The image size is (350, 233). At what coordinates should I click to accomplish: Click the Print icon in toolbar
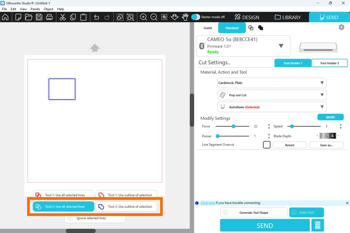tap(49, 17)
